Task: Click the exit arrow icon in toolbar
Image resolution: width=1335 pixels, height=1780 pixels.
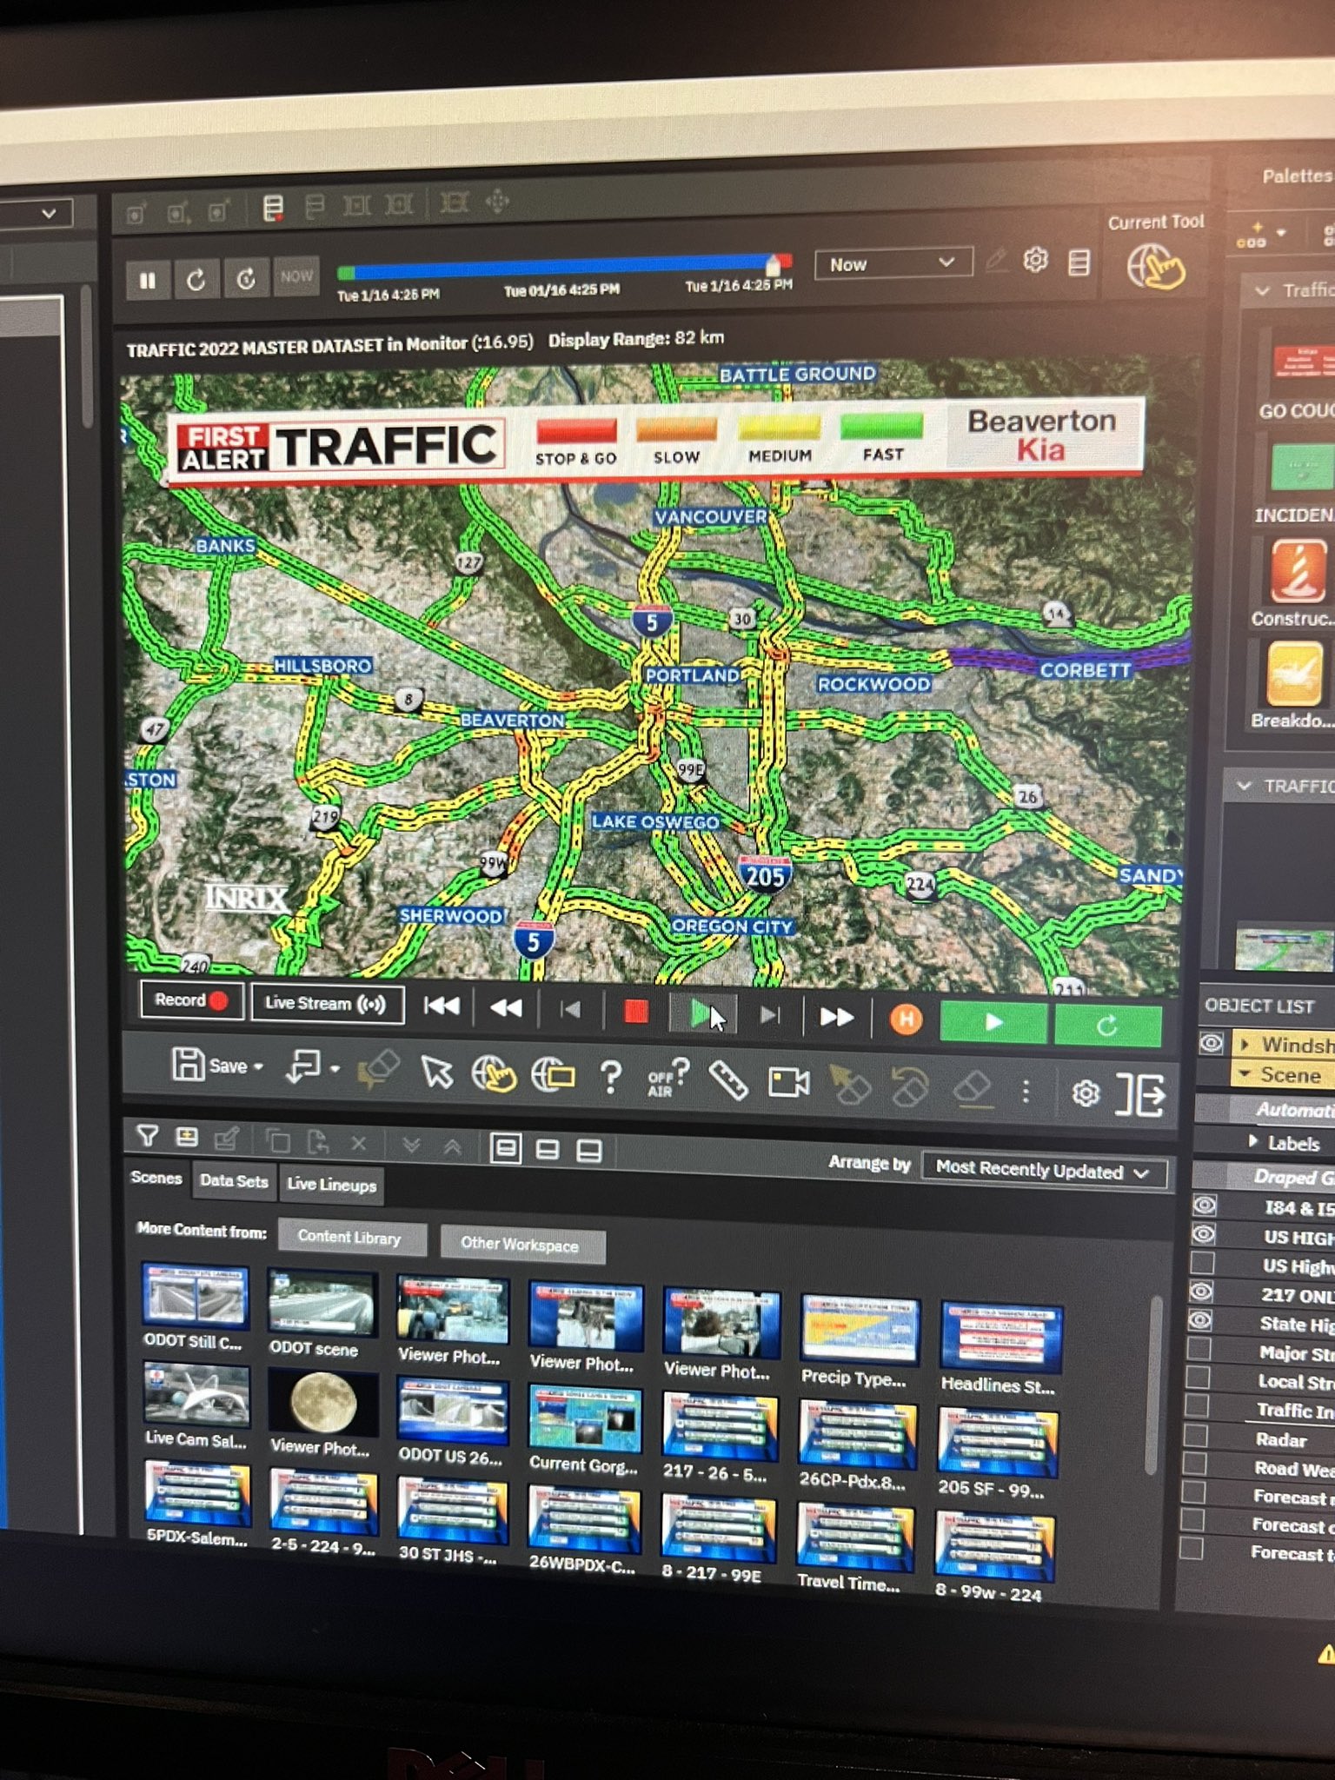Action: (1141, 1094)
